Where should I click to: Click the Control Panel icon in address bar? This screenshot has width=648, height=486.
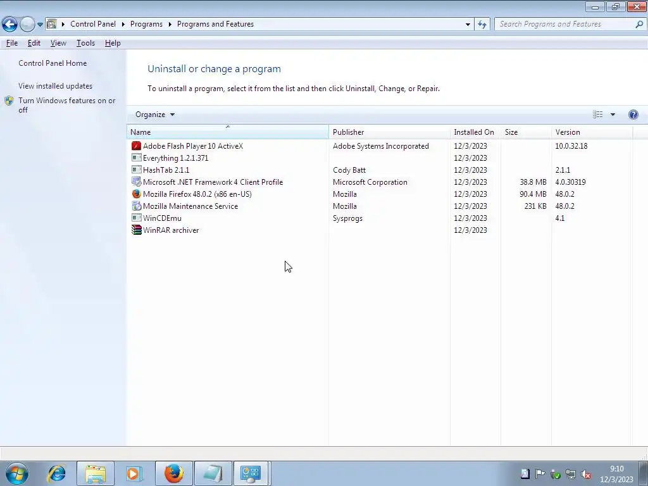click(52, 24)
